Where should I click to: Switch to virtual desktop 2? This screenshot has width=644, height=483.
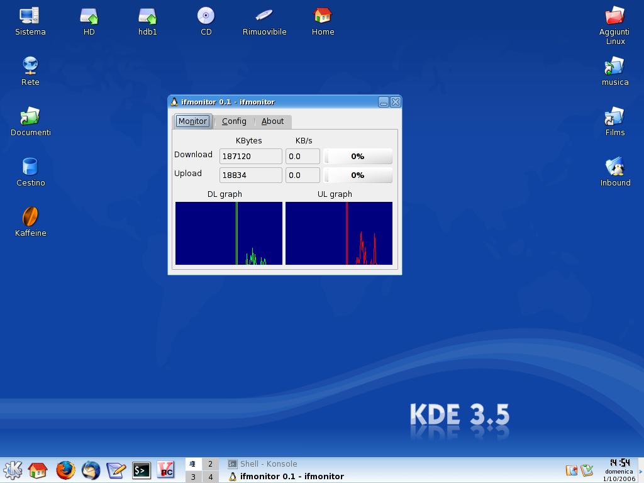pos(210,464)
